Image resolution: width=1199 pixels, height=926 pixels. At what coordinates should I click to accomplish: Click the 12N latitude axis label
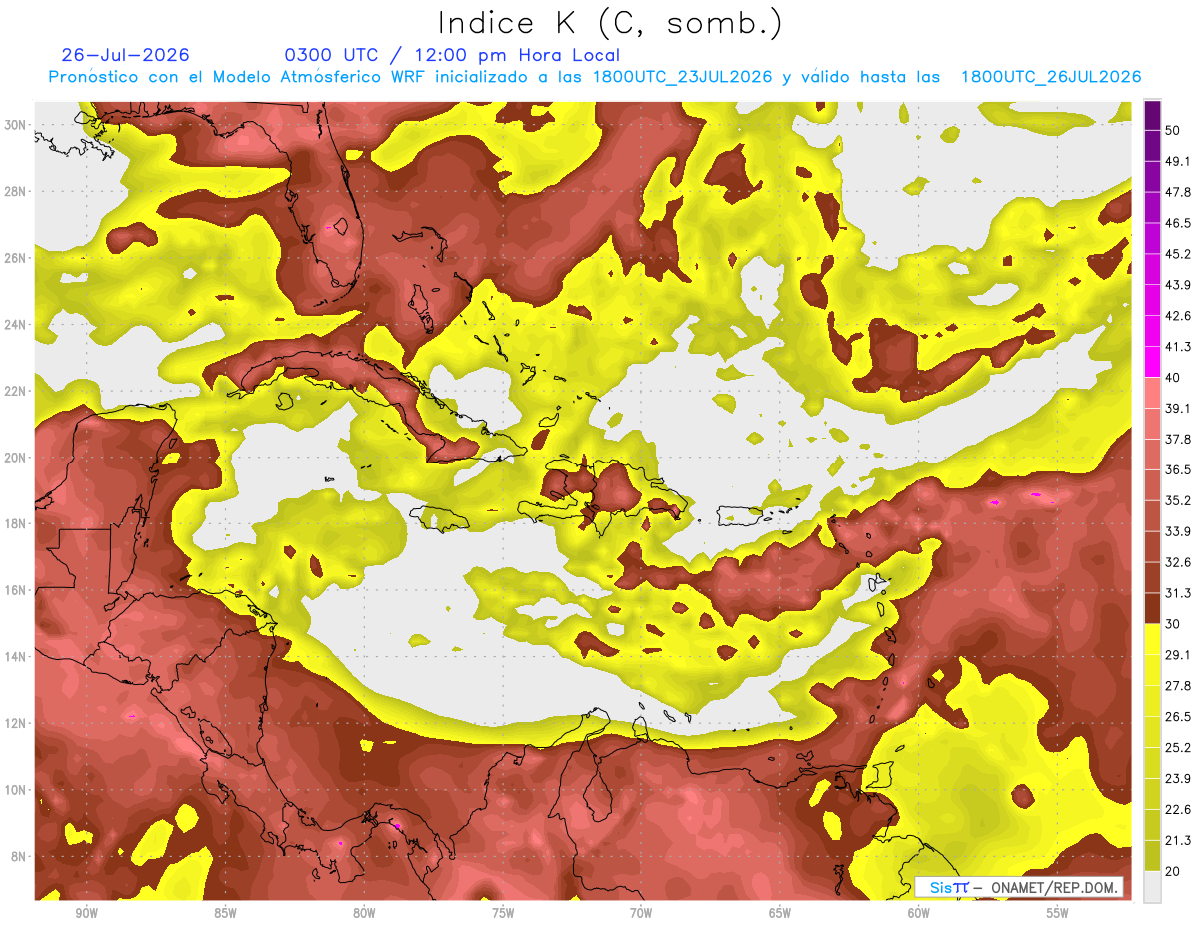(16, 723)
